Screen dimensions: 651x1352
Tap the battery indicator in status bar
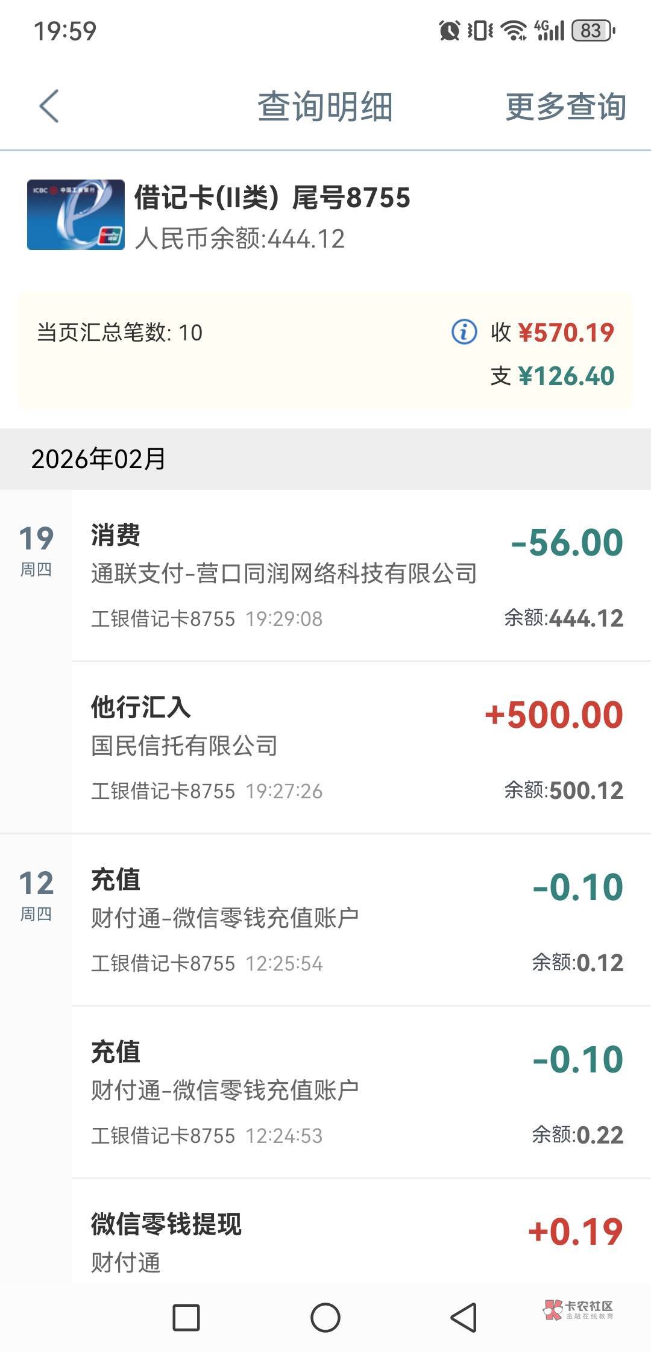[x=593, y=30]
